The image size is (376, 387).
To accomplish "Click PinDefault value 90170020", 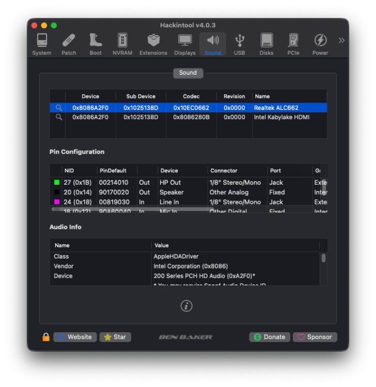I will pos(114,192).
